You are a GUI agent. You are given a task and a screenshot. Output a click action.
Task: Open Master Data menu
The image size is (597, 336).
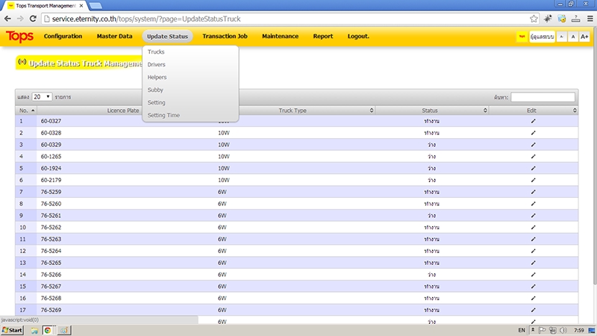(115, 36)
